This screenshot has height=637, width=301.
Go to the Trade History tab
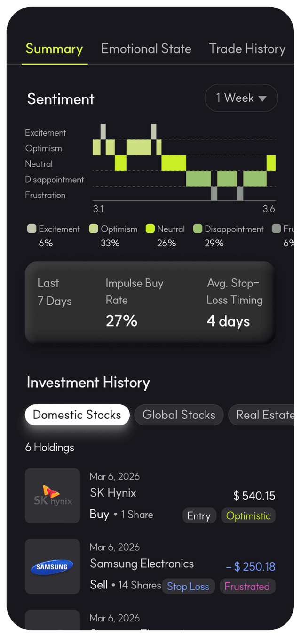click(247, 49)
